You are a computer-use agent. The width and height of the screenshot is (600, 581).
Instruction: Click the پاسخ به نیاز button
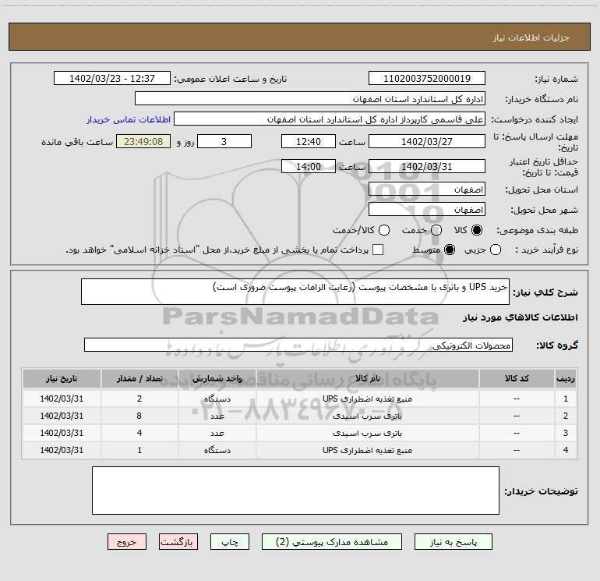coord(453,542)
